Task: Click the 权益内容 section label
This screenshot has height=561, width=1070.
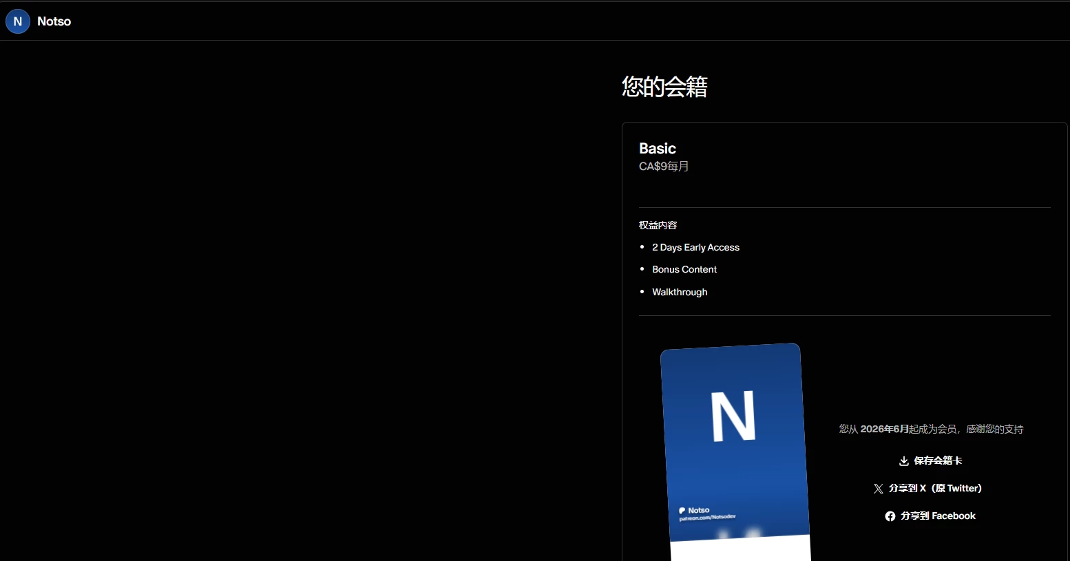Action: (658, 225)
